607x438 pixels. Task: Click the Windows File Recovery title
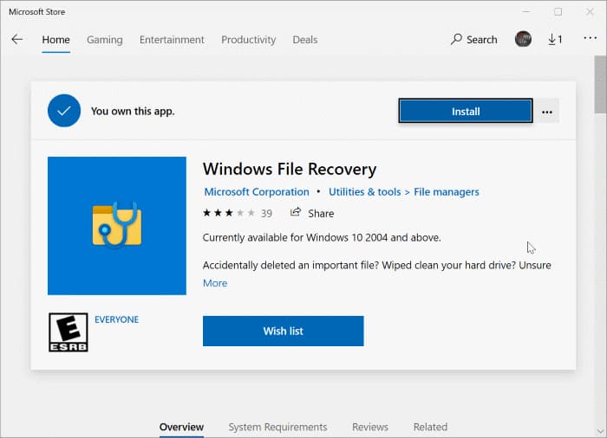point(290,169)
